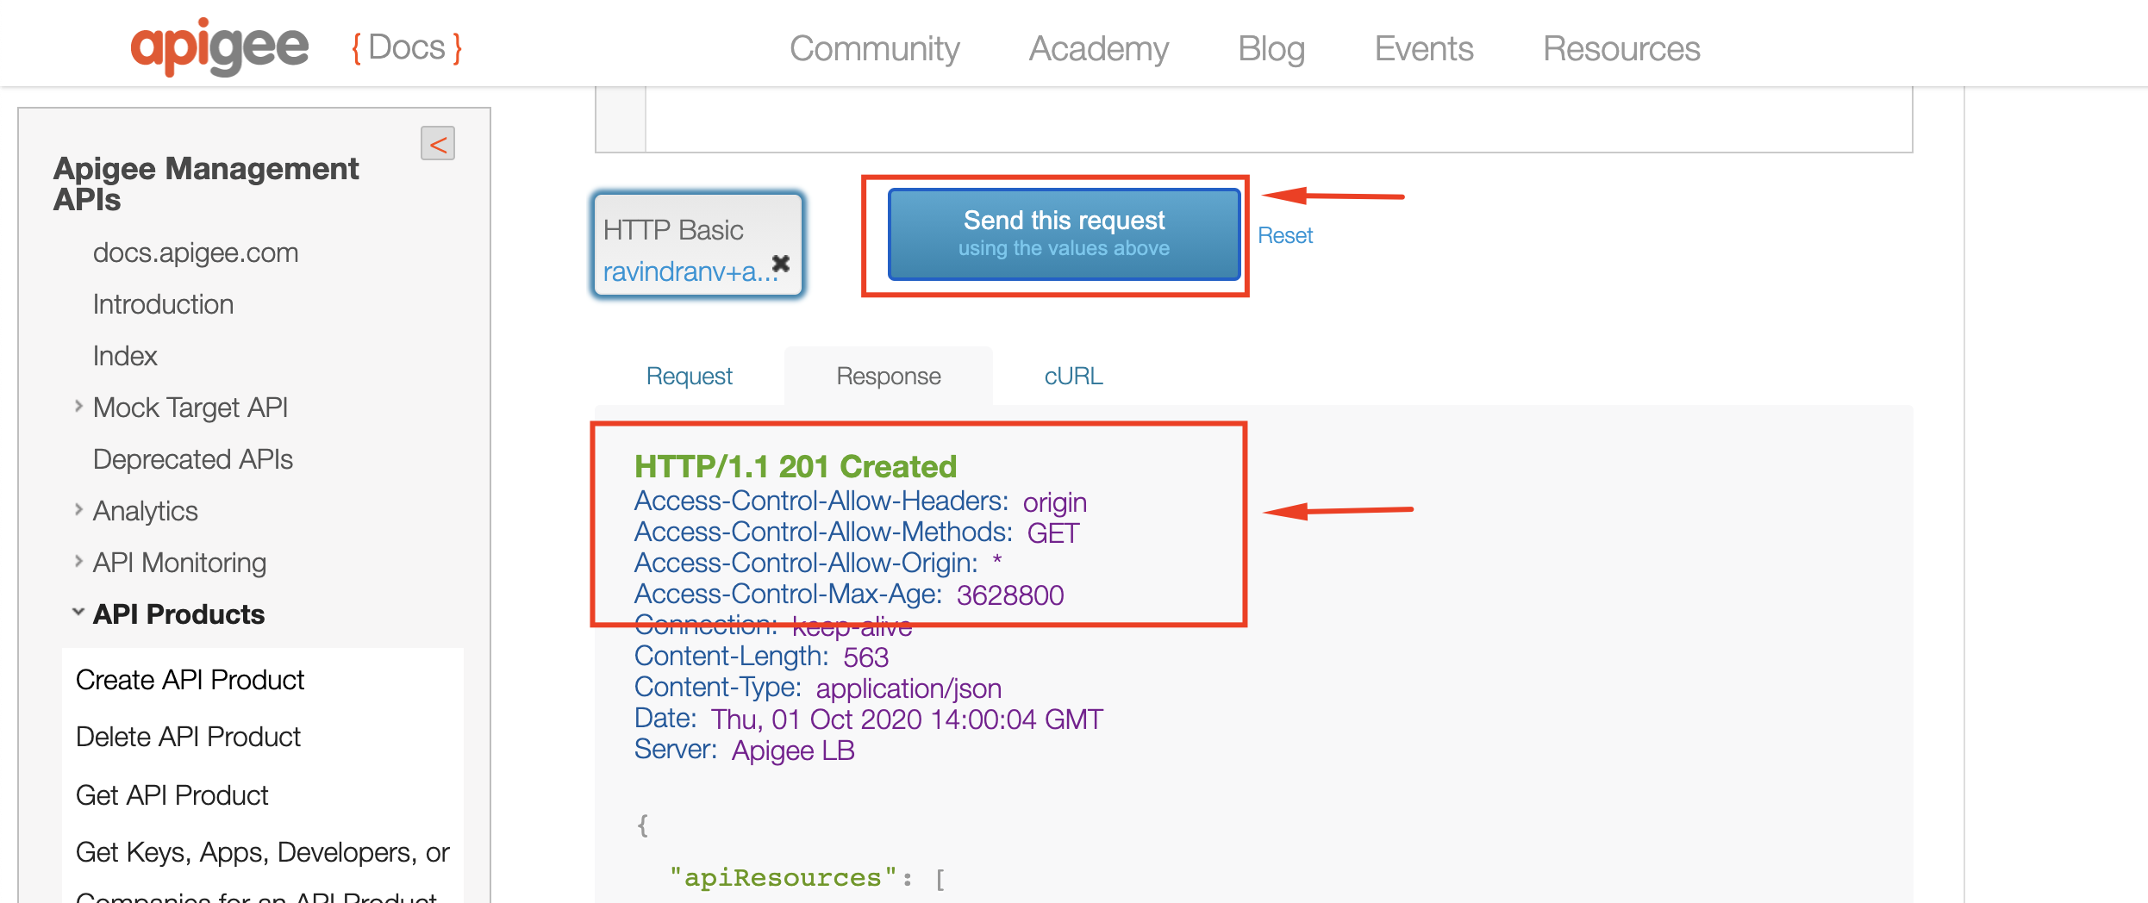Click the Access-Control-Allow-Methods GET line

857,532
